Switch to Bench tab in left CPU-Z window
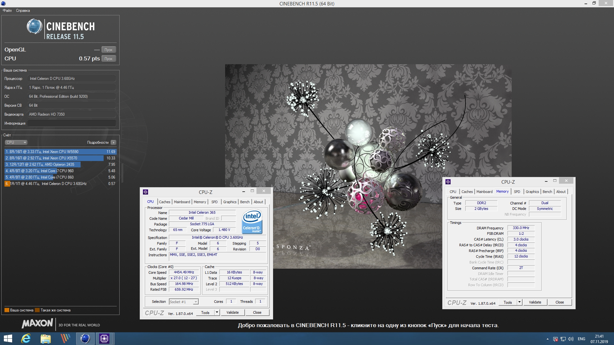The image size is (614, 345). click(x=245, y=202)
